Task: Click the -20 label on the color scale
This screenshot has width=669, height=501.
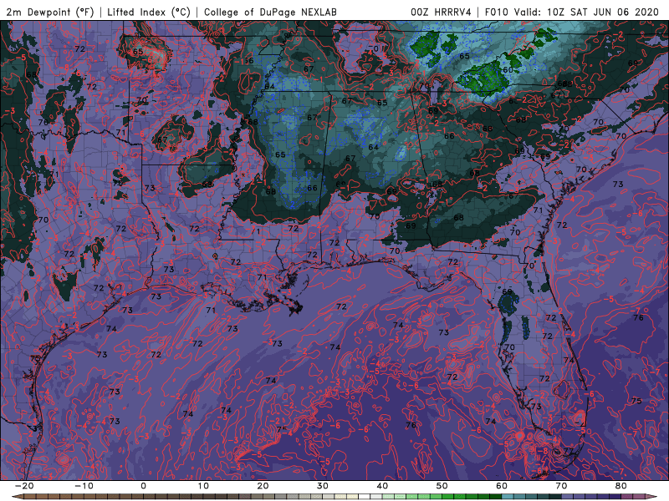Action: (24, 486)
